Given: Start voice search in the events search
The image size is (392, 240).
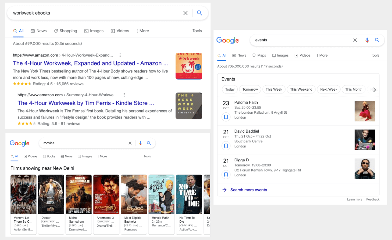Looking at the screenshot, I should coord(367,40).
